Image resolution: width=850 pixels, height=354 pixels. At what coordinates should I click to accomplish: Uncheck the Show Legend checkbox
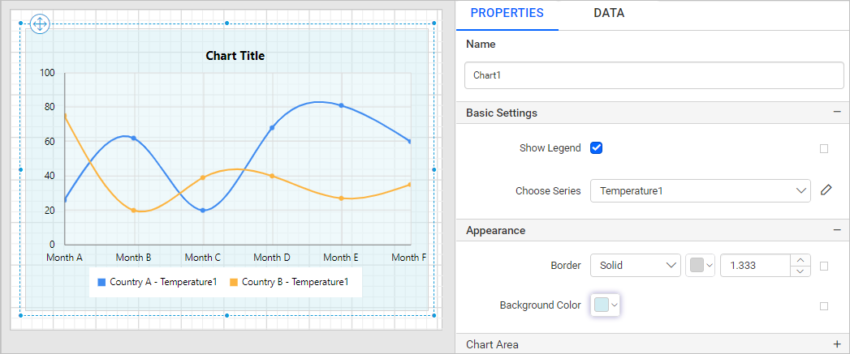point(597,147)
